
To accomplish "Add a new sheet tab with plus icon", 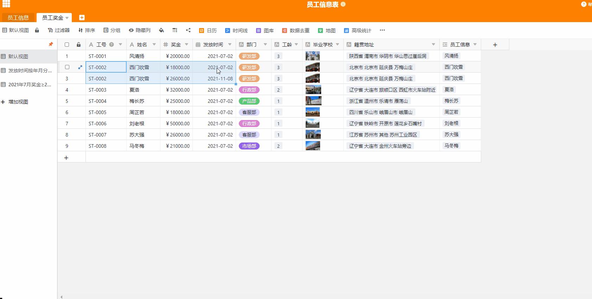I will pyautogui.click(x=82, y=18).
